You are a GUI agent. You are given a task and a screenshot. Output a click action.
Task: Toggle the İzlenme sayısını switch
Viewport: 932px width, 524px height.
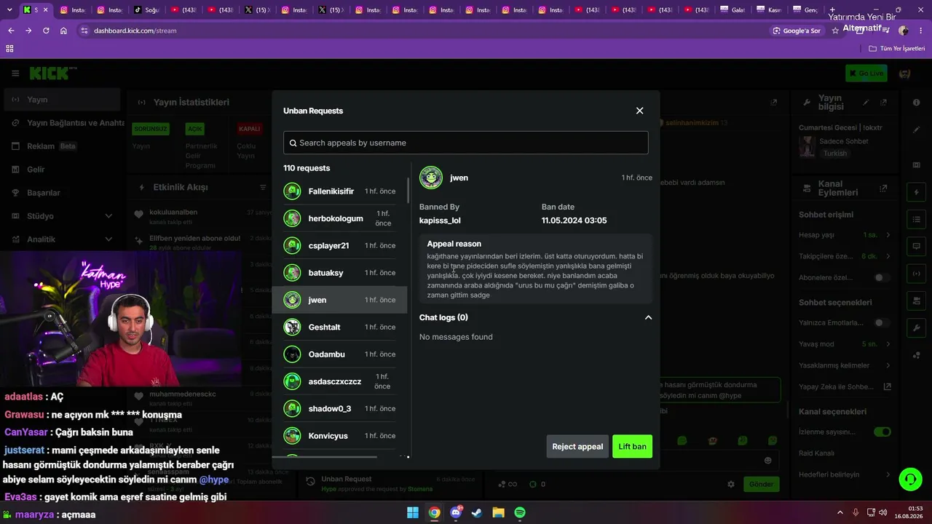[x=882, y=432]
